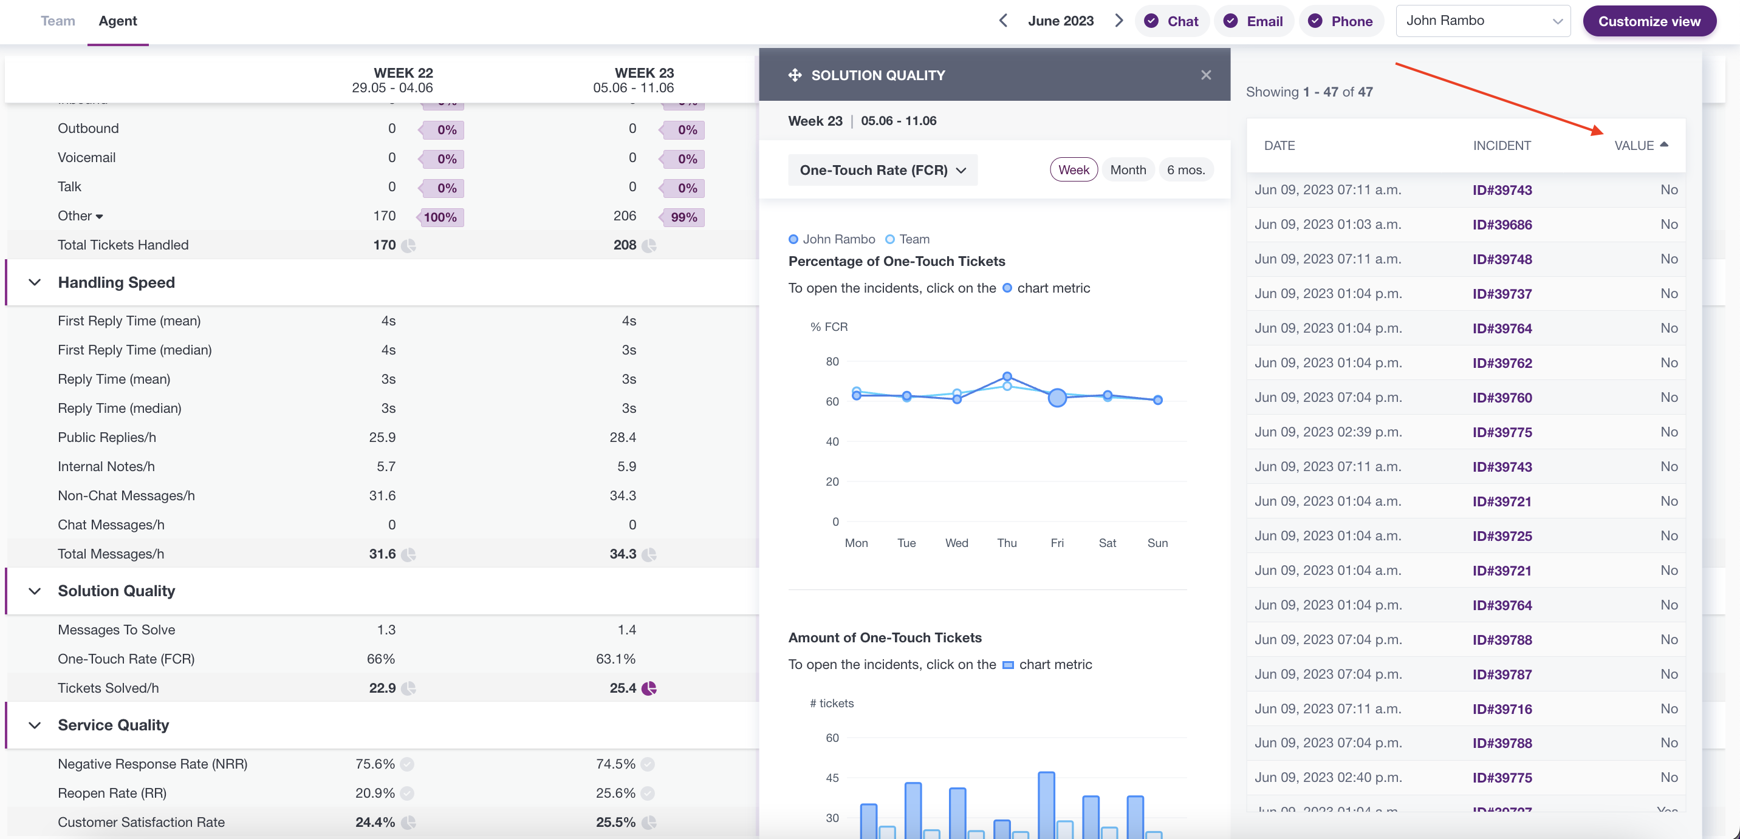The image size is (1740, 839).
Task: Click the Customize view button
Action: tap(1649, 21)
